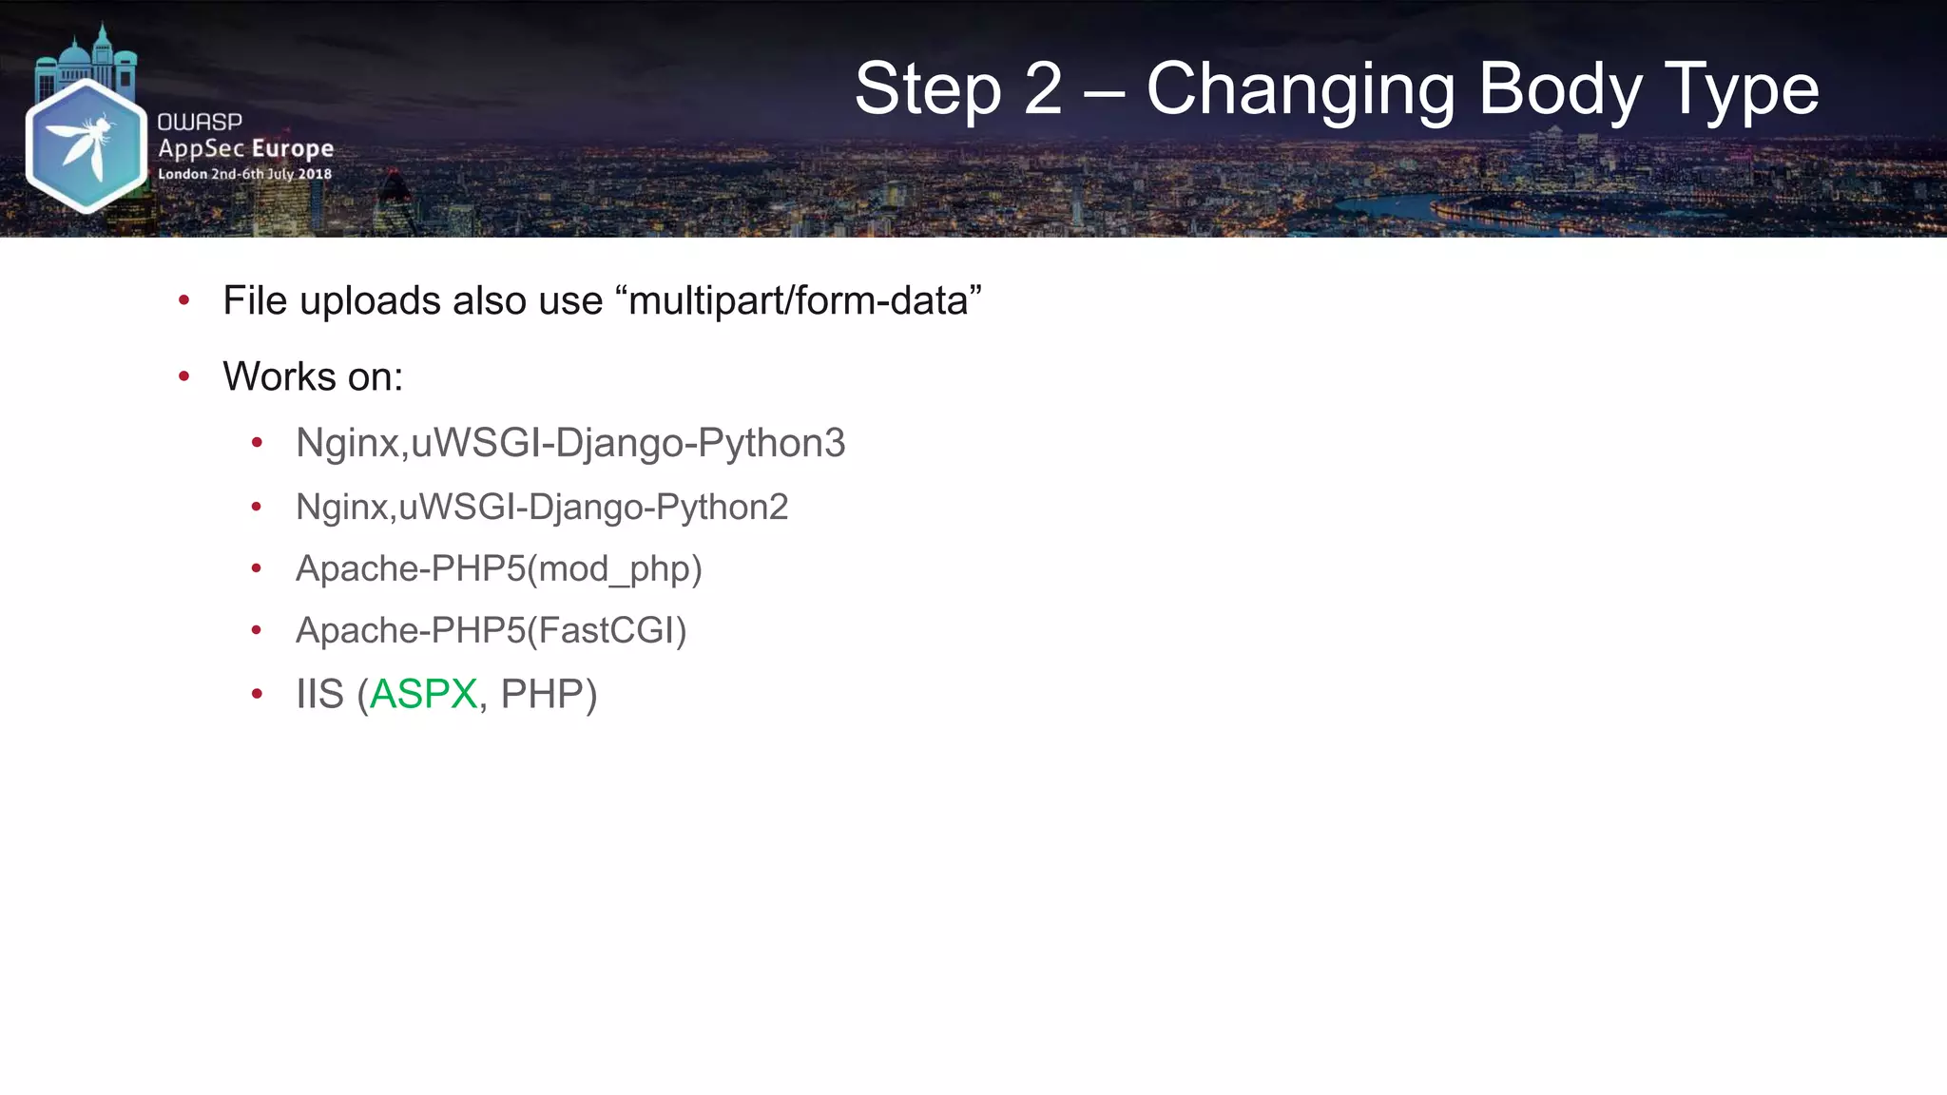
Task: Click the 'IIS' text in last bullet
Action: tap(319, 694)
